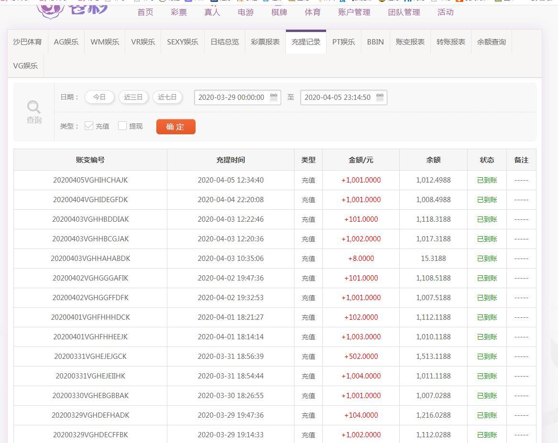Click balance value 1,012.4988

click(x=434, y=180)
